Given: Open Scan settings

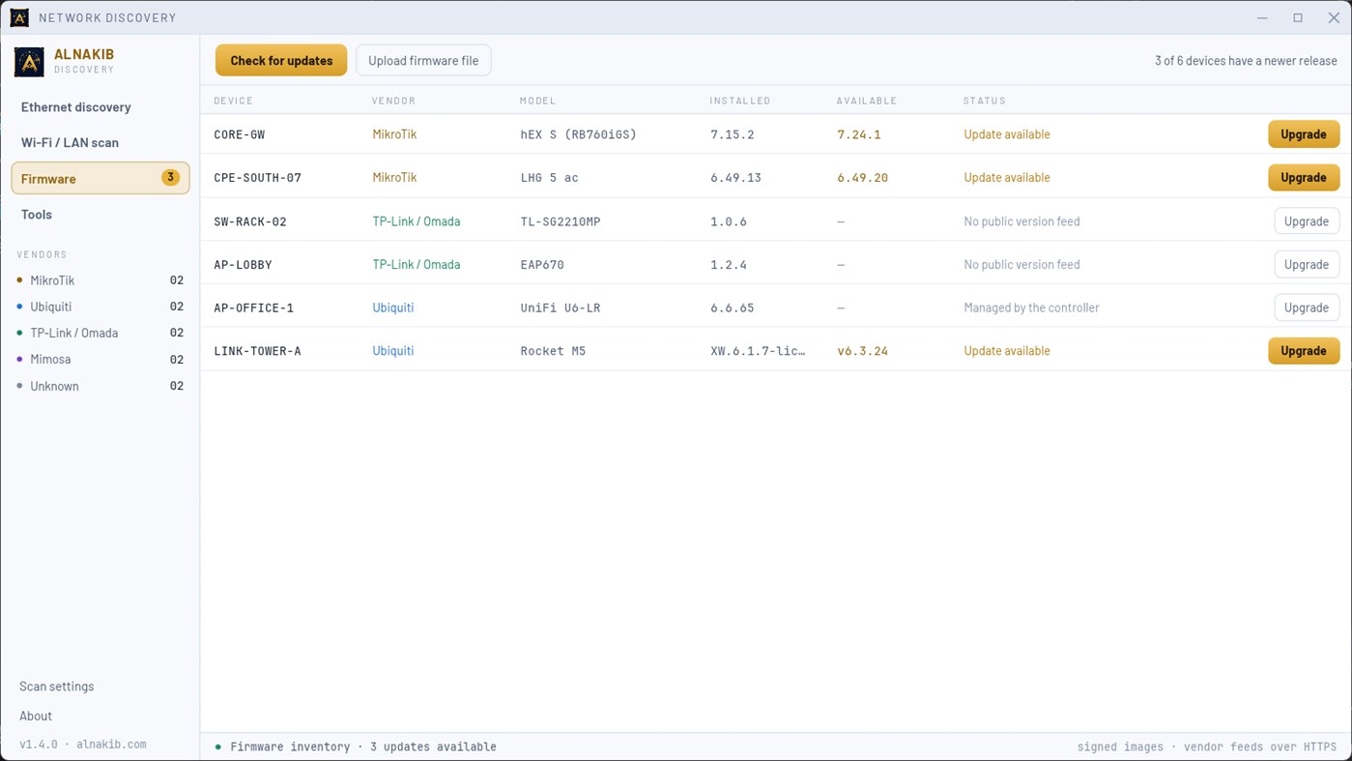Looking at the screenshot, I should click(x=57, y=687).
